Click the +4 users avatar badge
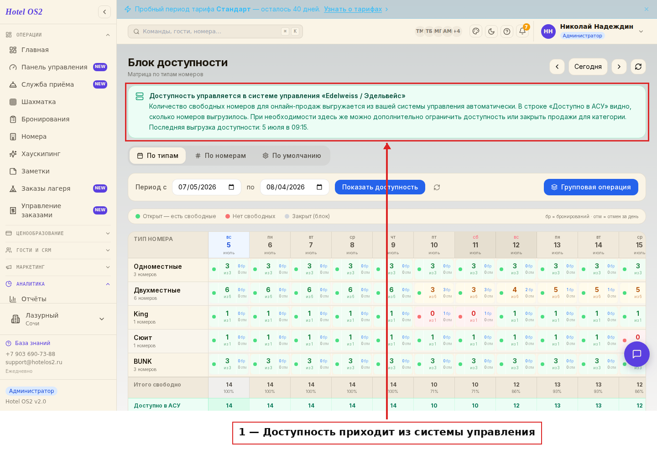The image size is (657, 455). click(x=457, y=31)
